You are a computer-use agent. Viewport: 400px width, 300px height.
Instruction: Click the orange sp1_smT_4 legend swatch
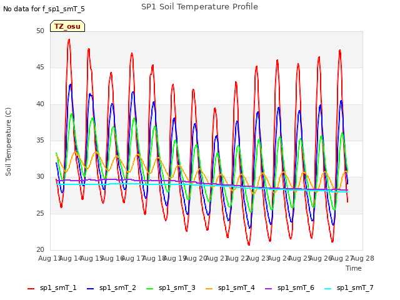point(209,289)
